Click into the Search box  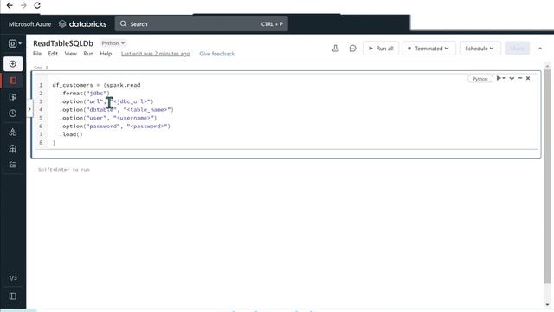[201, 24]
